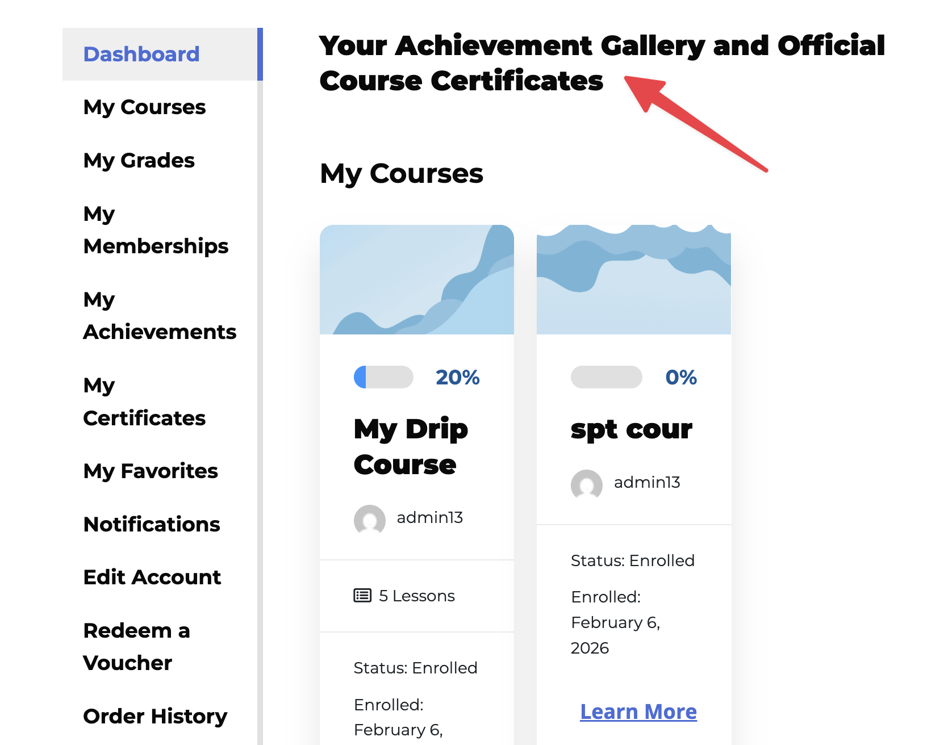944x745 pixels.
Task: Open Order History page
Action: click(x=155, y=717)
